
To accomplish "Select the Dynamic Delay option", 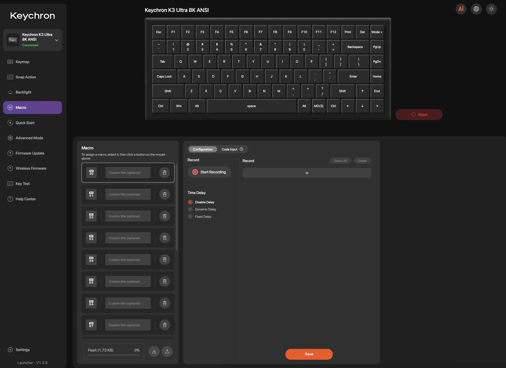I will pyautogui.click(x=202, y=209).
